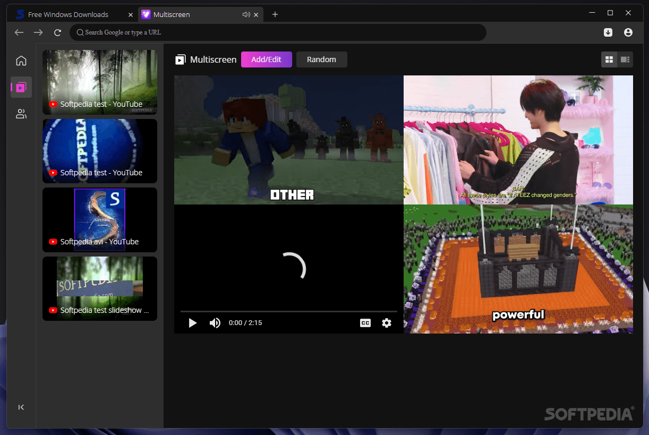
Task: Close the Multiscreen tab
Action: [x=257, y=14]
